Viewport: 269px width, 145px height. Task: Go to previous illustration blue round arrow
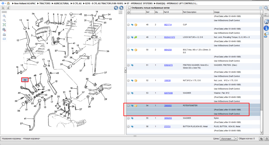(x=116, y=8)
